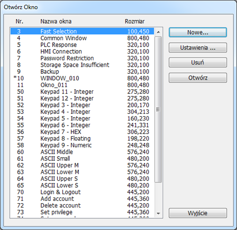
Task: Open the Ustawienia ... settings button
Action: pyautogui.click(x=198, y=48)
